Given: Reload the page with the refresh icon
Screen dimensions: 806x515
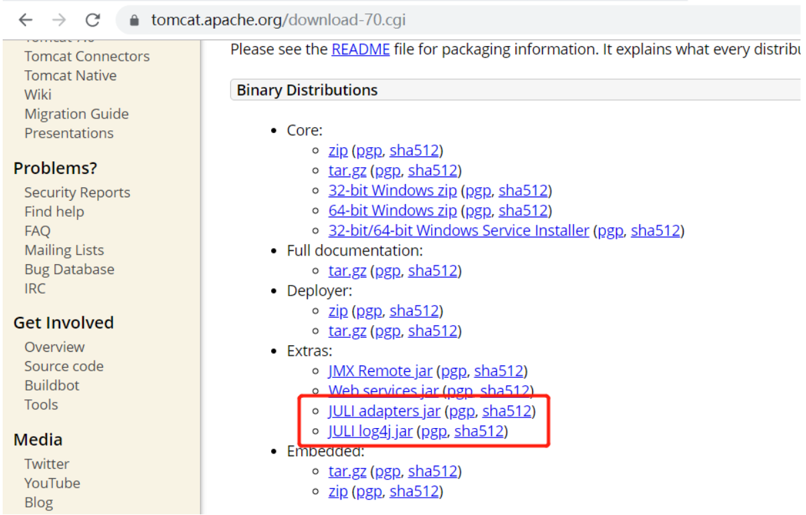Looking at the screenshot, I should tap(93, 20).
